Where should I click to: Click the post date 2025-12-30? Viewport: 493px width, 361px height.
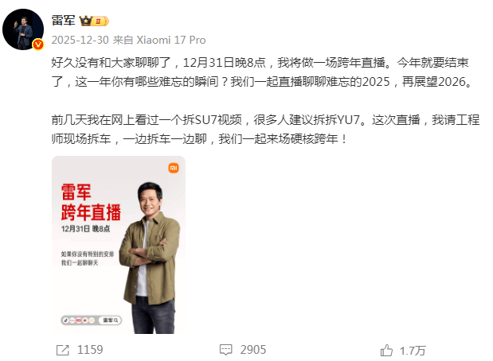80,41
